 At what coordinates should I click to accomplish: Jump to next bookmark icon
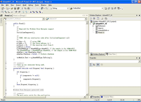click(34, 12)
